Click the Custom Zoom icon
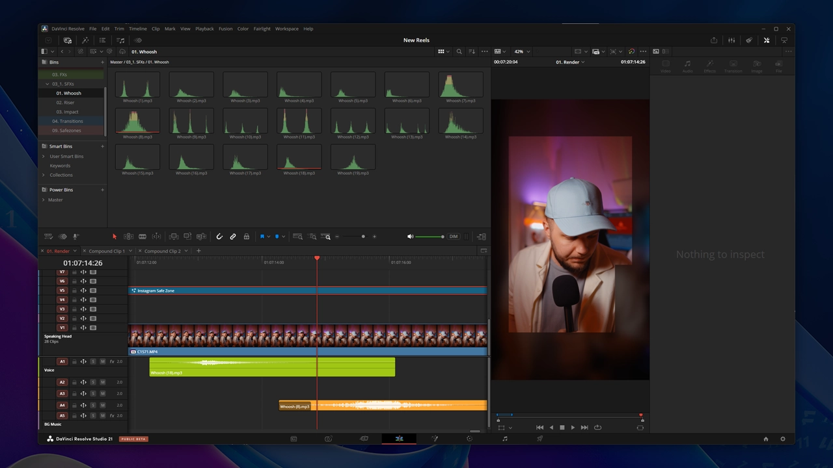 (x=327, y=237)
